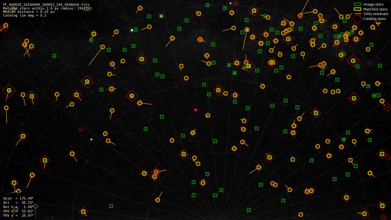Screen dimensions: 391x220
Task: Click the 'Catalog stars' legend label
Action: click(375, 19)
